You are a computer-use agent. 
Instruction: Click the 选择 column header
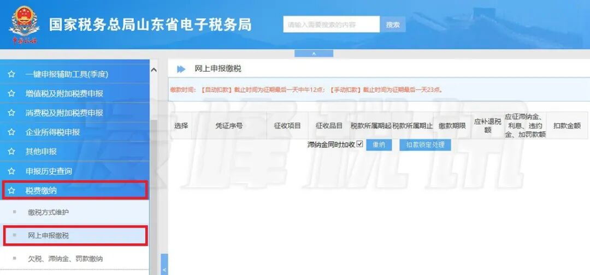click(x=181, y=126)
